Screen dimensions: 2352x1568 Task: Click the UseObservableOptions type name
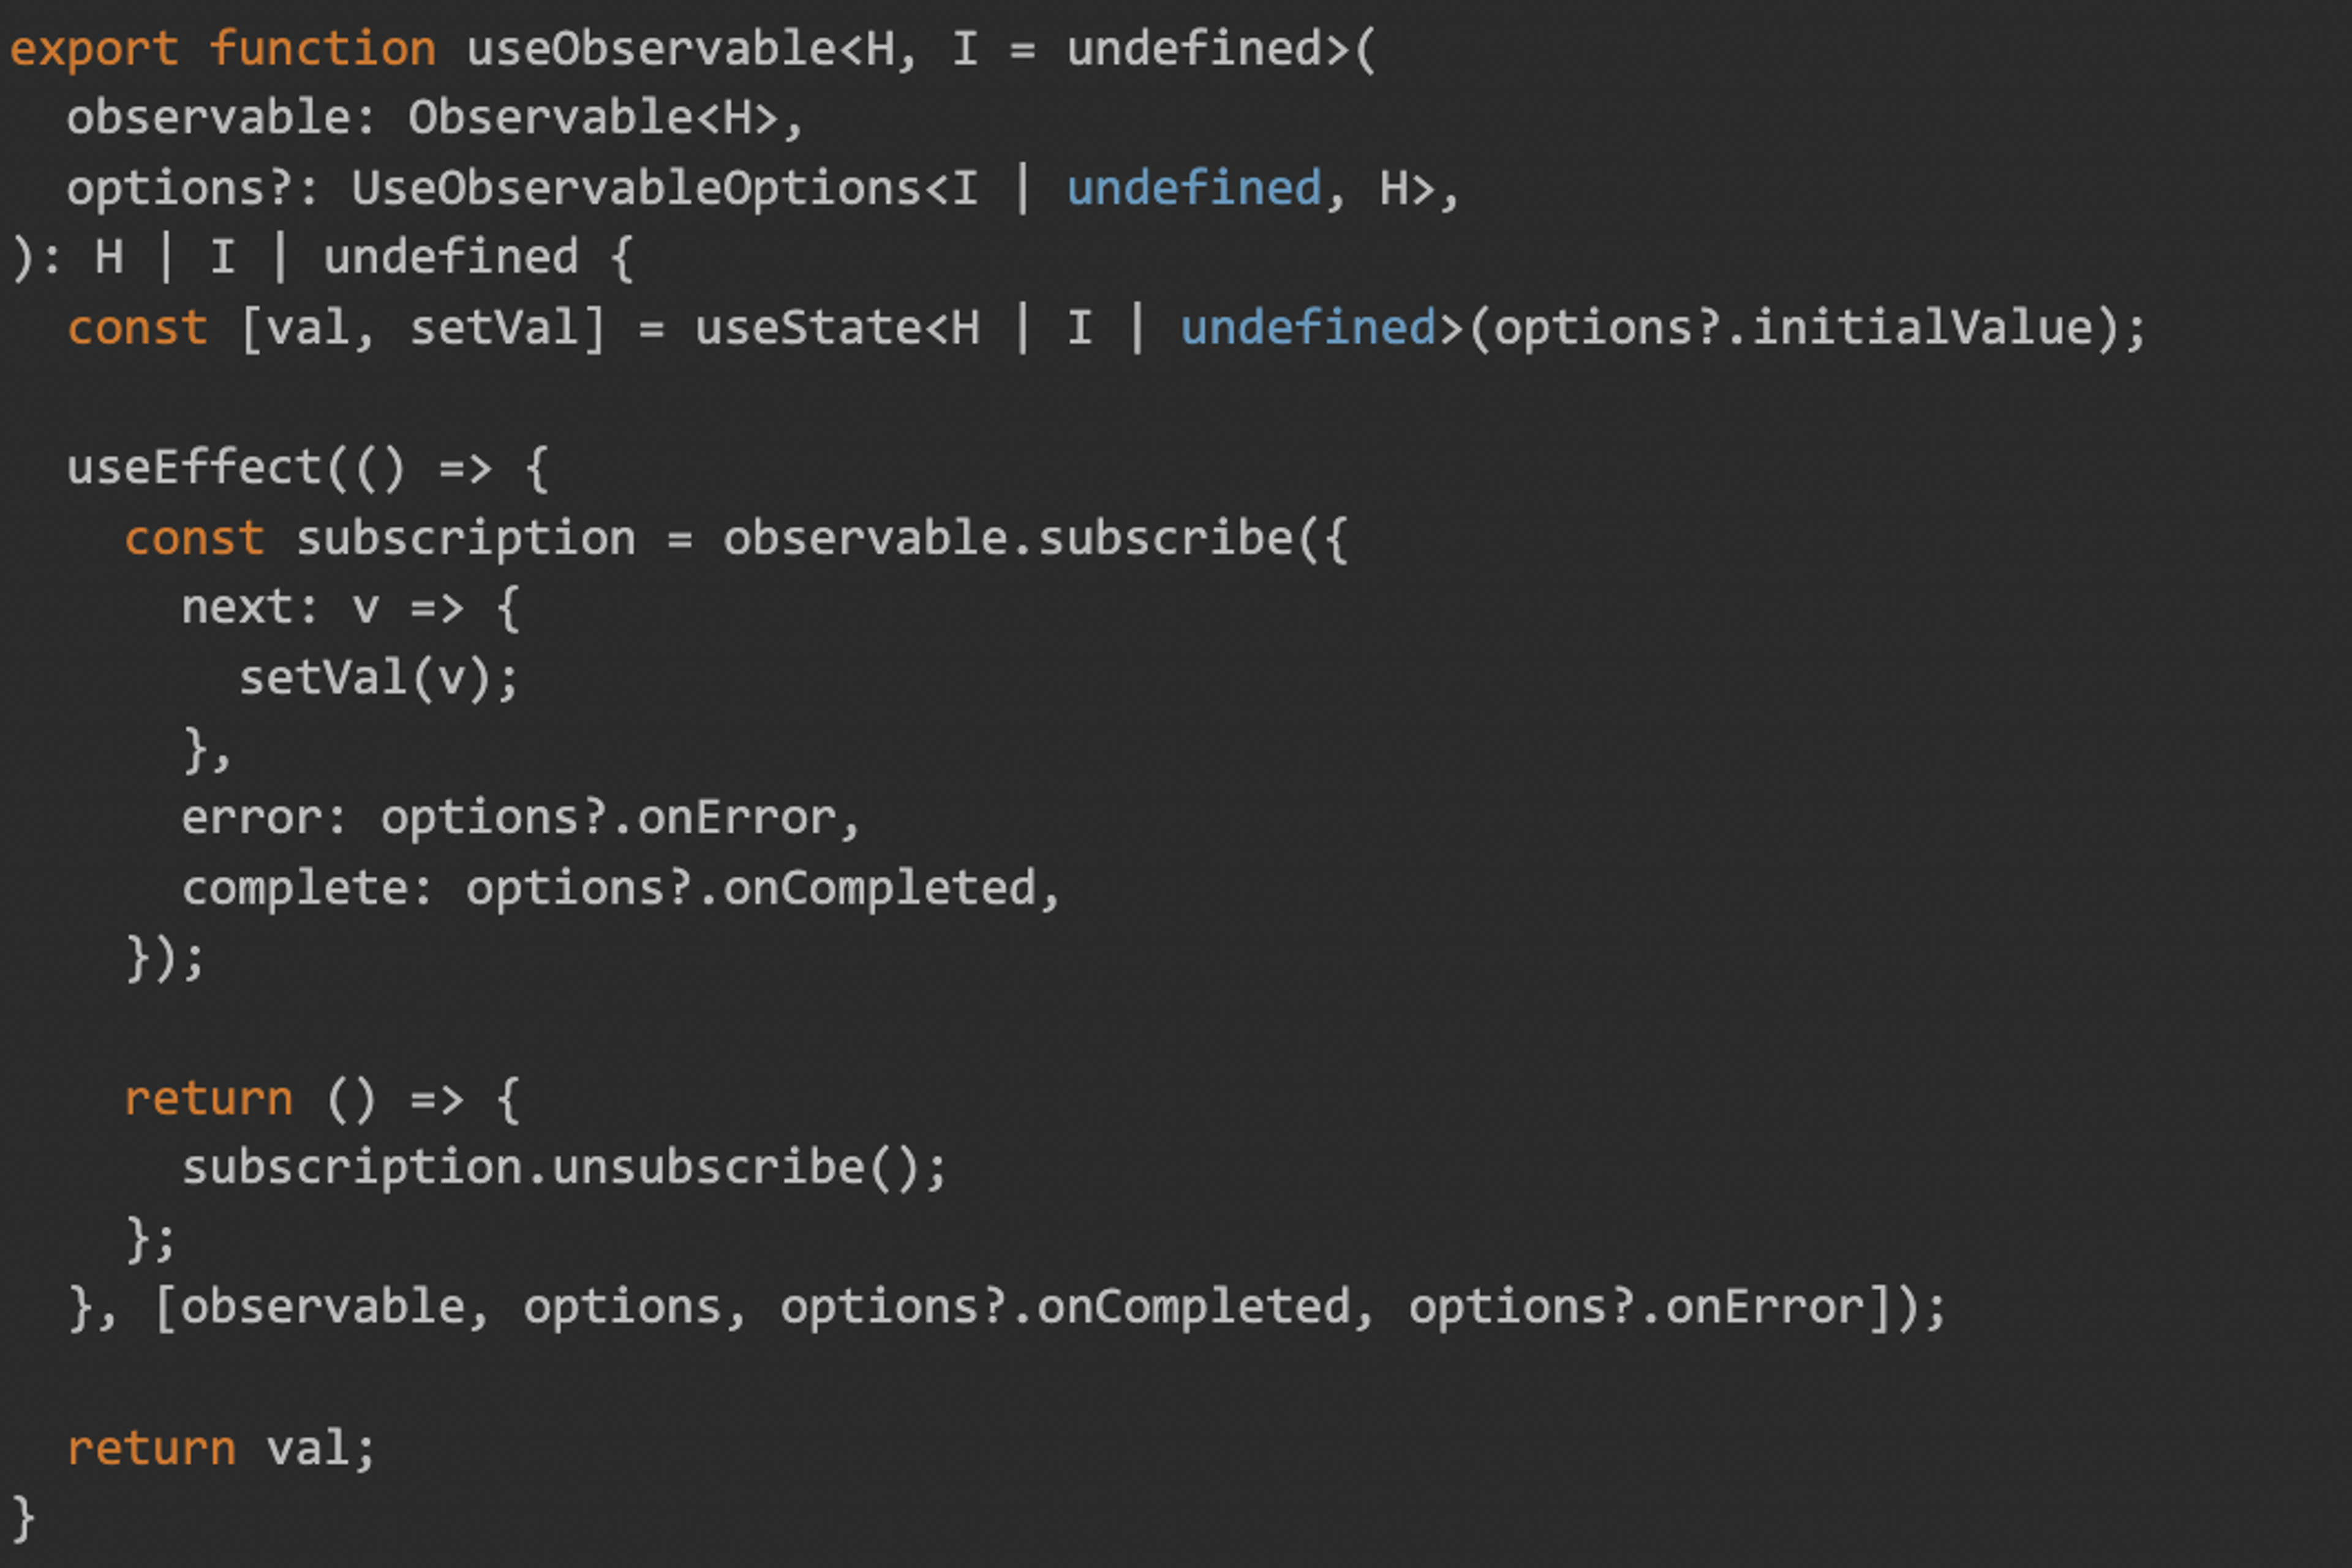[636, 189]
